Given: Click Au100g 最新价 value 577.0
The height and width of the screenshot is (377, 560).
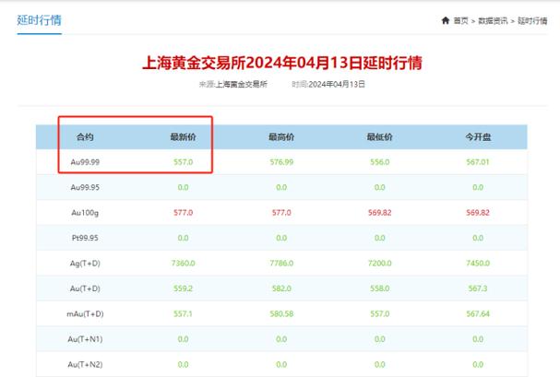Looking at the screenshot, I should click(184, 213).
